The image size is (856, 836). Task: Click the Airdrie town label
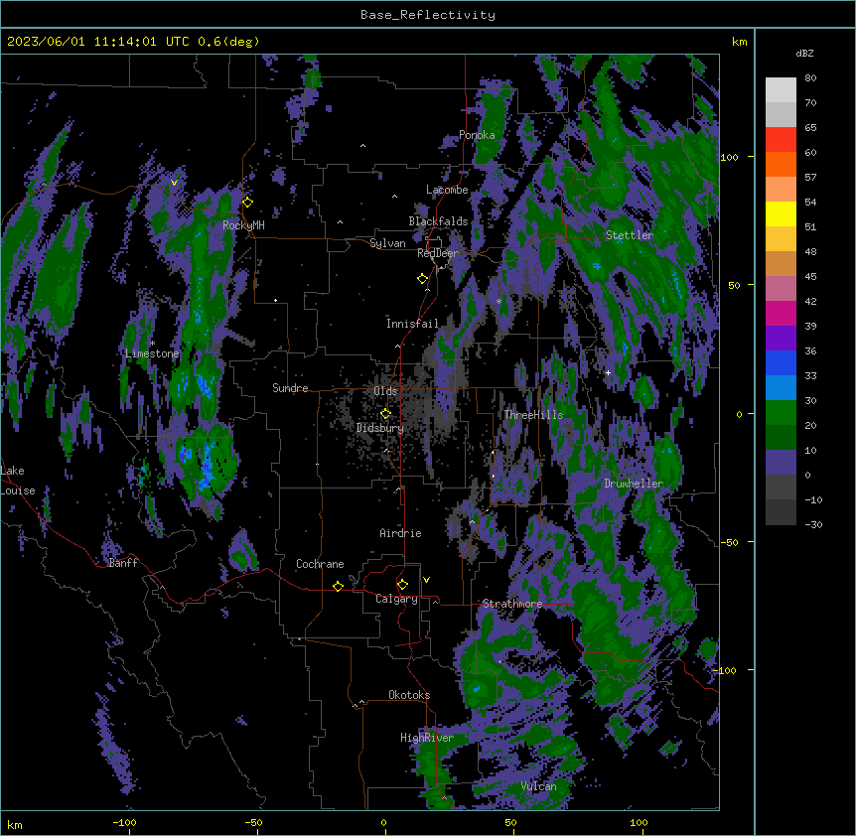[x=401, y=533]
